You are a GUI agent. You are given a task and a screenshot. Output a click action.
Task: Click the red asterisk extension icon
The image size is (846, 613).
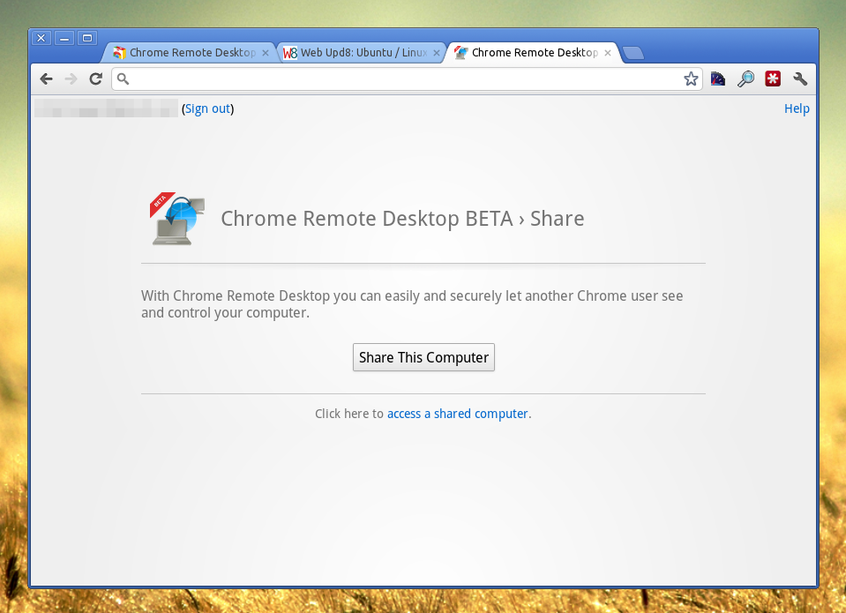(773, 79)
